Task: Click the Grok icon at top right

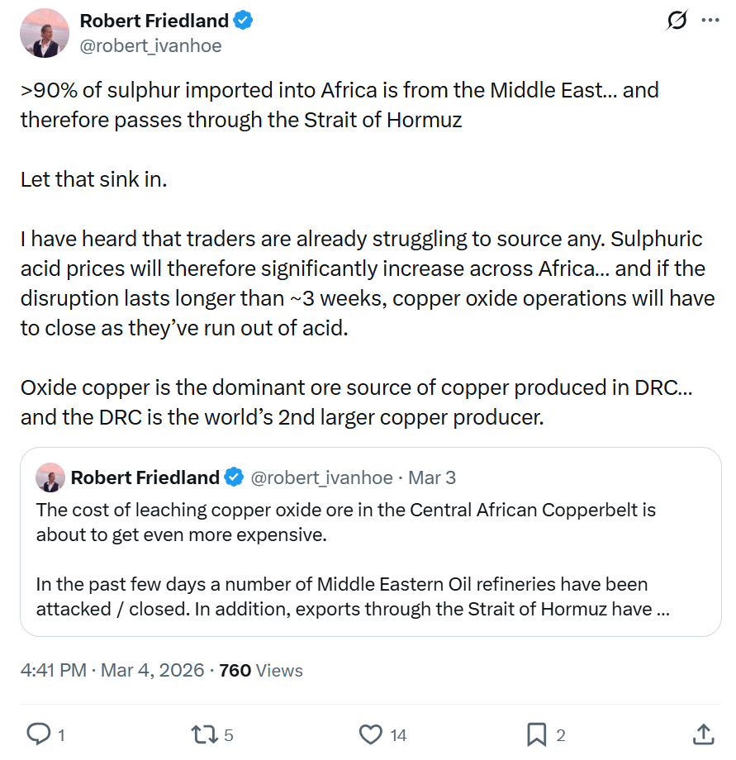Action: tap(676, 22)
